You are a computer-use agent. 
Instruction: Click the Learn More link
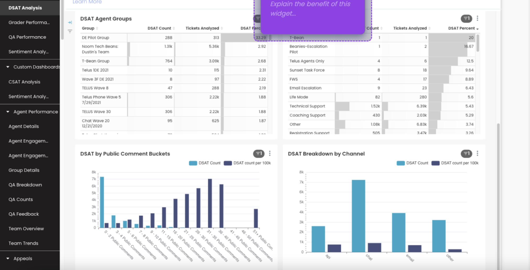coord(87,2)
